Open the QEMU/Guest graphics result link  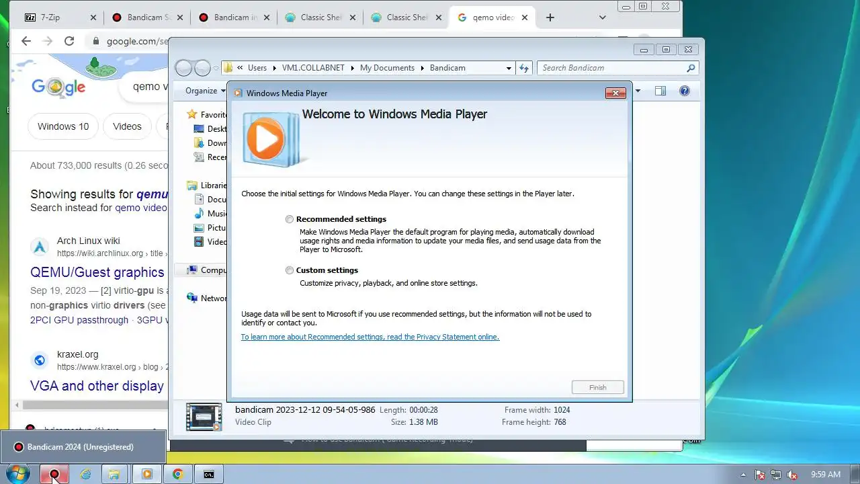[x=97, y=272]
